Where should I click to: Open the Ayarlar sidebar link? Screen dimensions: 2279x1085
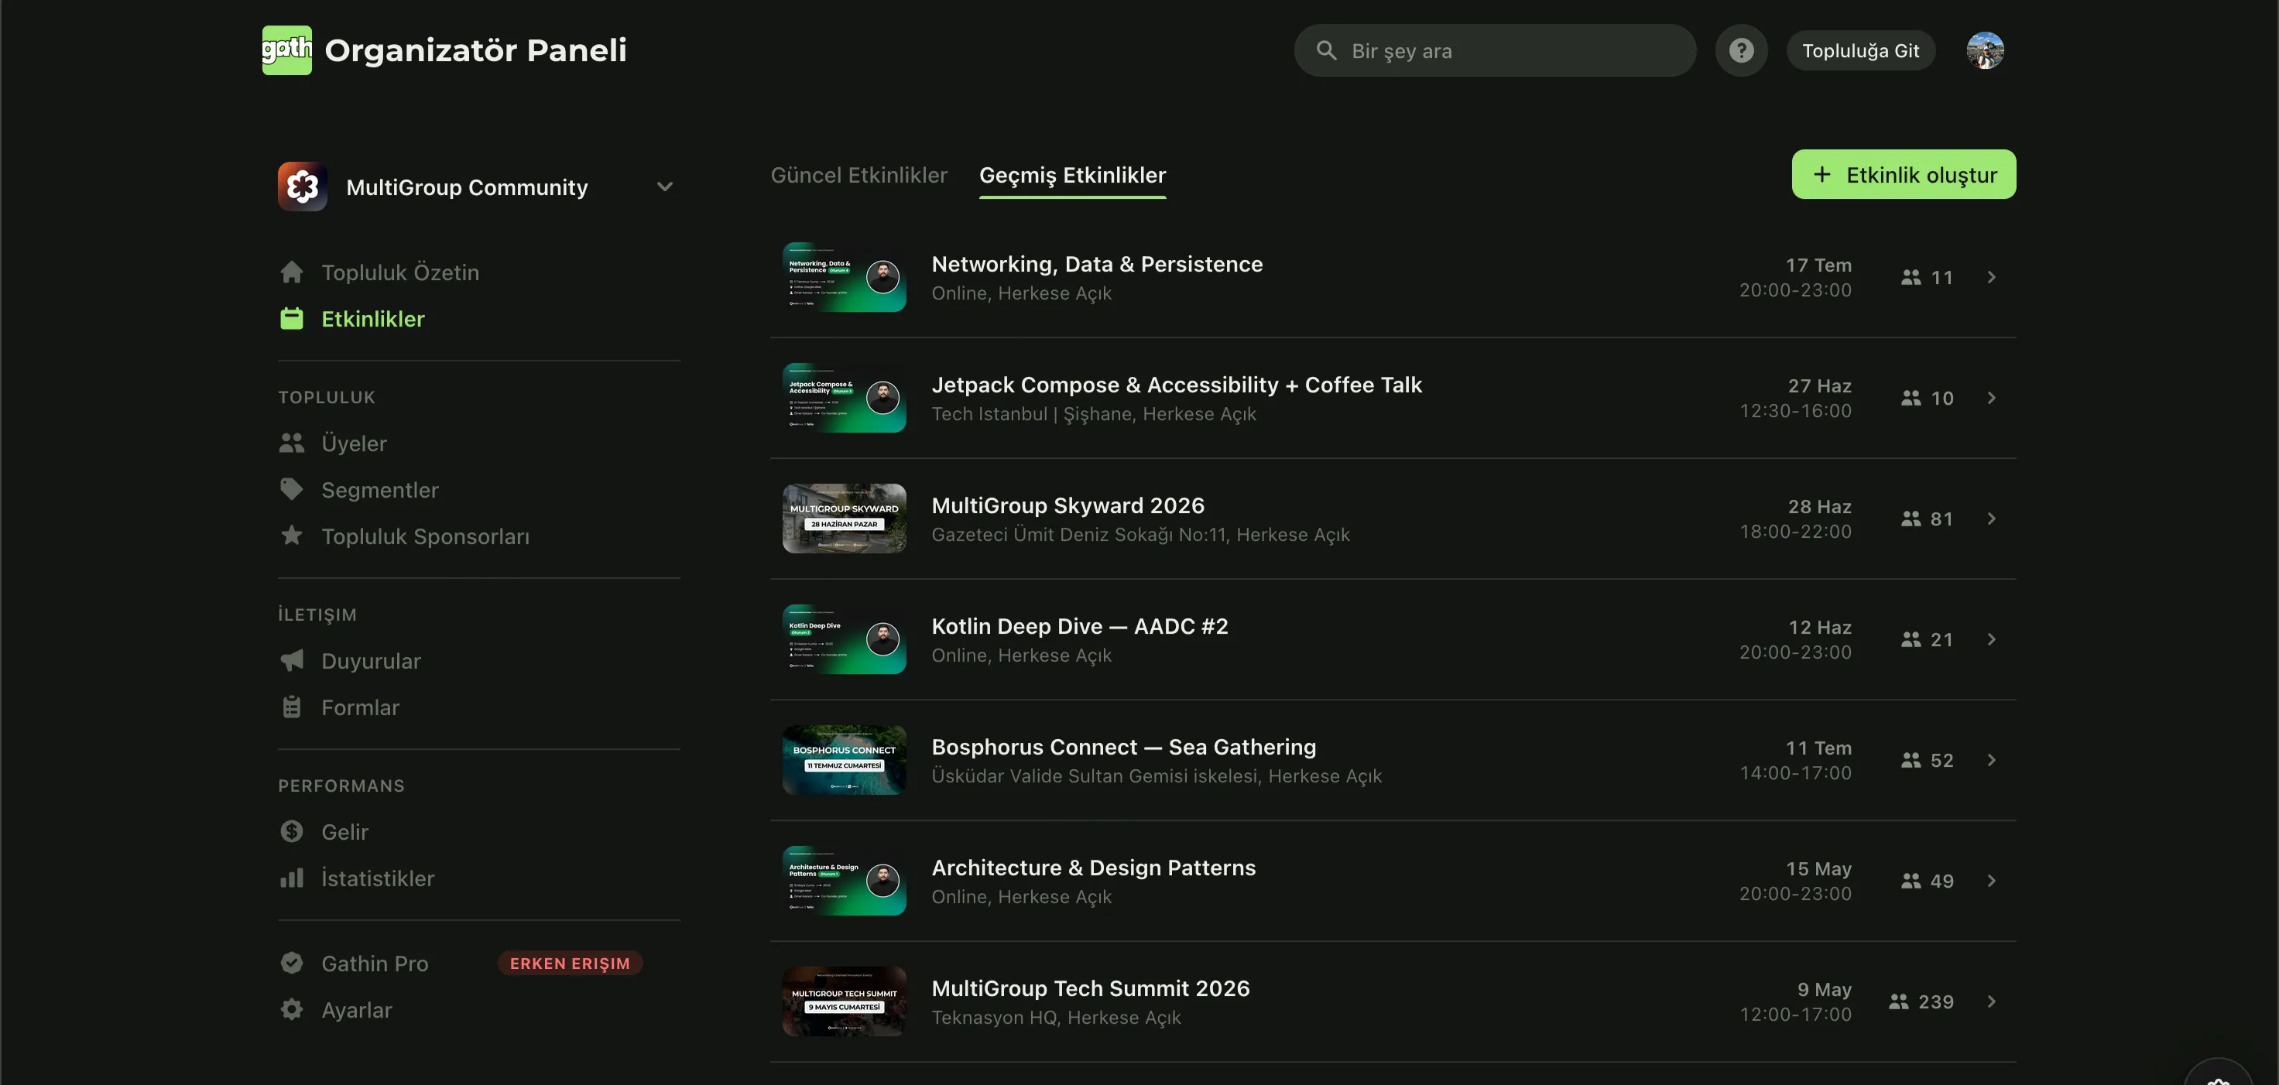355,1009
